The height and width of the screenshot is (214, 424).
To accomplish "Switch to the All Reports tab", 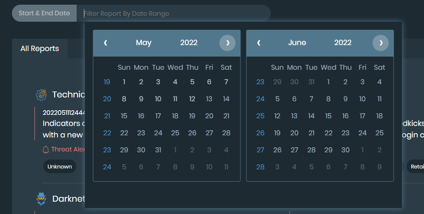I will coord(40,49).
